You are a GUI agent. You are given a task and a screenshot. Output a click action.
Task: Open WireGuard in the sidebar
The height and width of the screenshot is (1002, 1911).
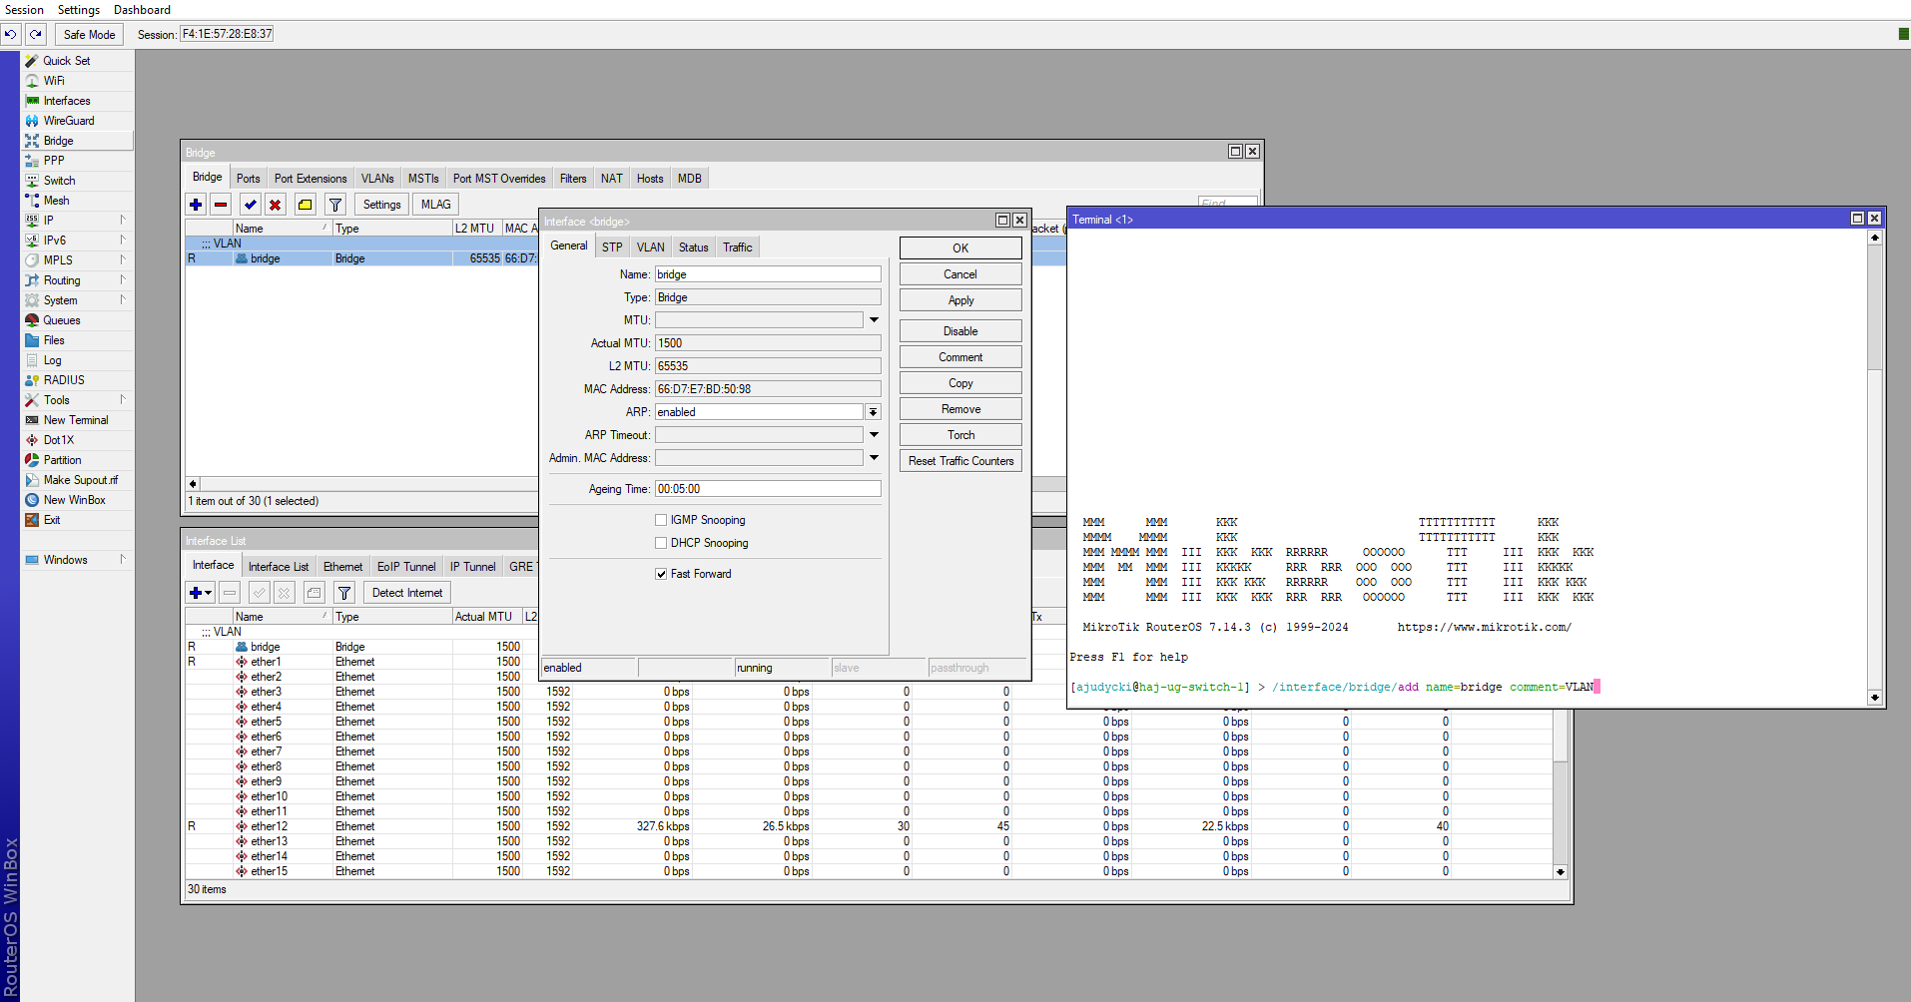(68, 121)
